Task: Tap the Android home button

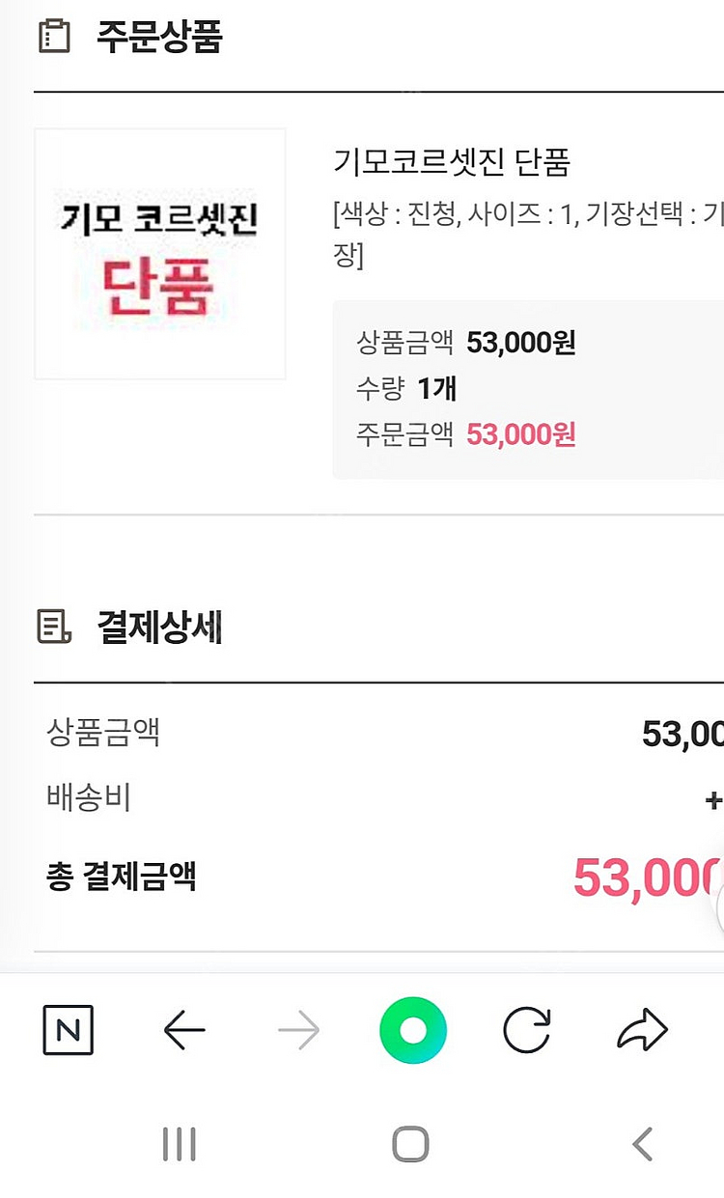Action: pos(410,1145)
